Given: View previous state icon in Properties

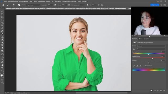Looking at the screenshot, I should tap(155, 91).
